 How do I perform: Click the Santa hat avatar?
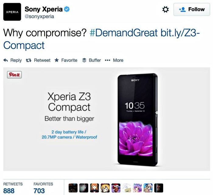116,188
